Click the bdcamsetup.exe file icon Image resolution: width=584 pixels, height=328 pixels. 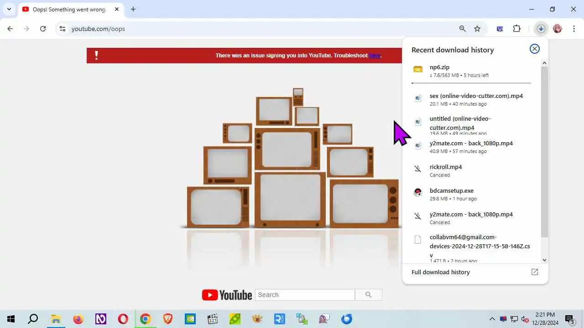(417, 192)
